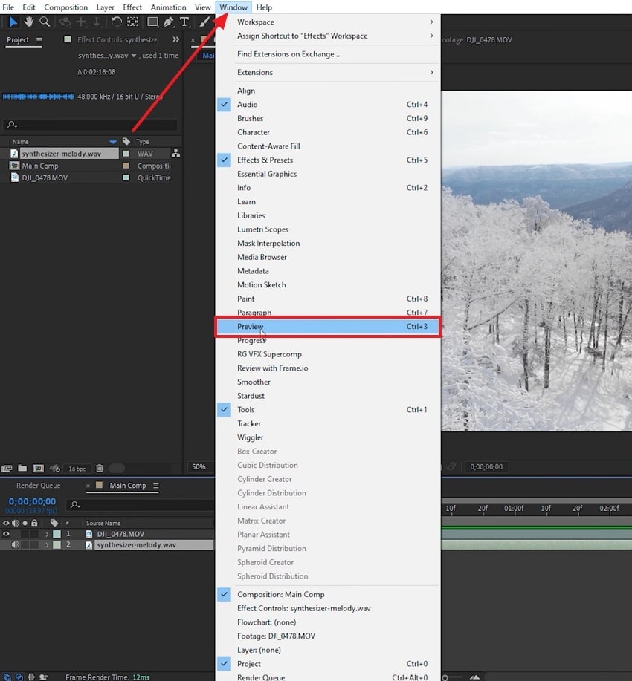Click the 16 bpc color depth button
This screenshot has height=681, width=632.
(77, 469)
